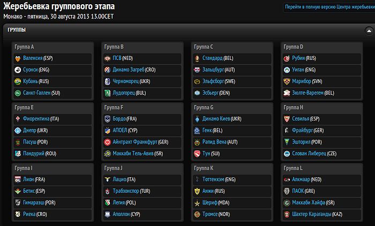Screen dimensions: 375x226
Task: Click the Valencia club crest icon
Action: click(x=18, y=58)
